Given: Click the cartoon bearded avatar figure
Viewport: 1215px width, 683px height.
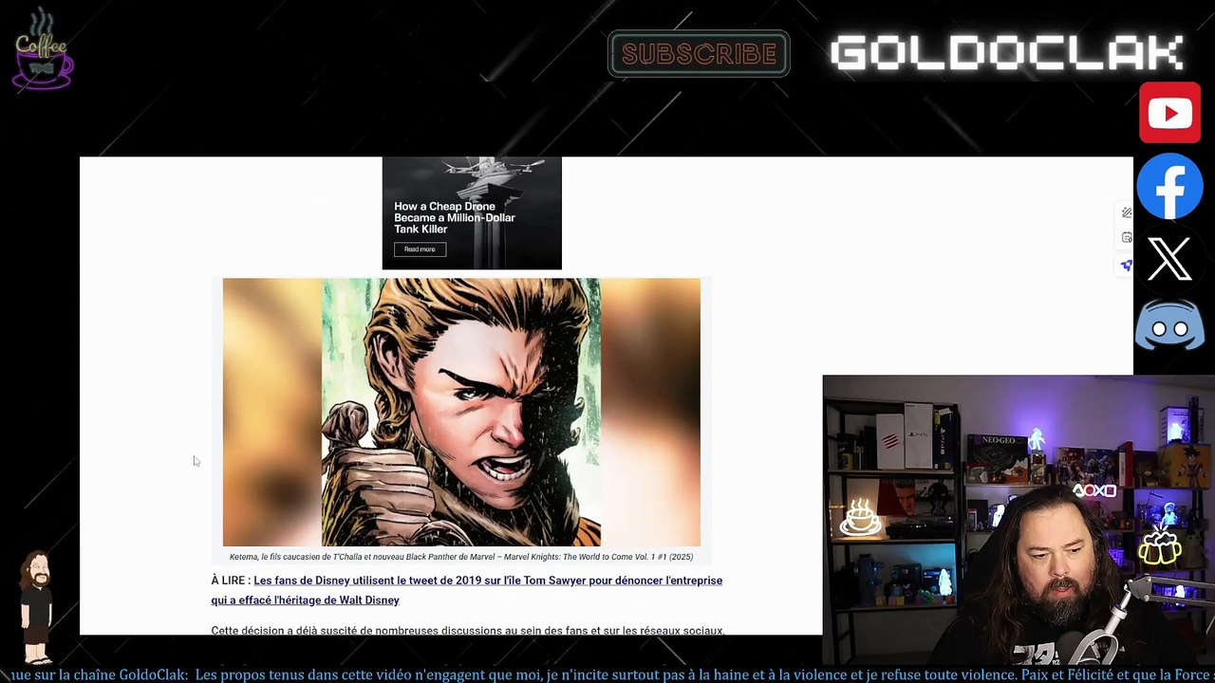Looking at the screenshot, I should [37, 607].
